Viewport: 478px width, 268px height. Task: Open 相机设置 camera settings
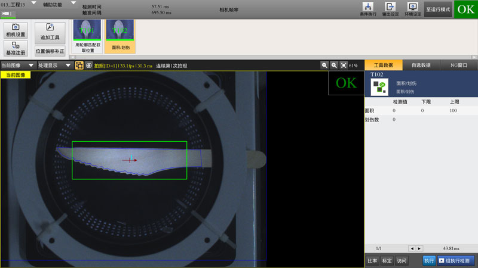pyautogui.click(x=16, y=30)
